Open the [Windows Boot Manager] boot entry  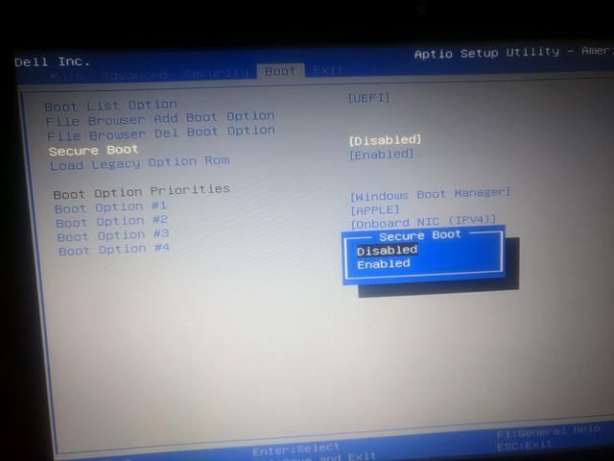[431, 194]
